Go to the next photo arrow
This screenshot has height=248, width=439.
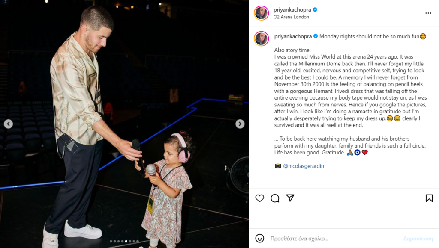tap(240, 124)
